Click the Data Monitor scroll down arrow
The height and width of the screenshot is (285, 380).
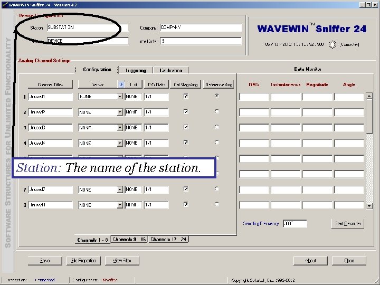click(x=369, y=206)
